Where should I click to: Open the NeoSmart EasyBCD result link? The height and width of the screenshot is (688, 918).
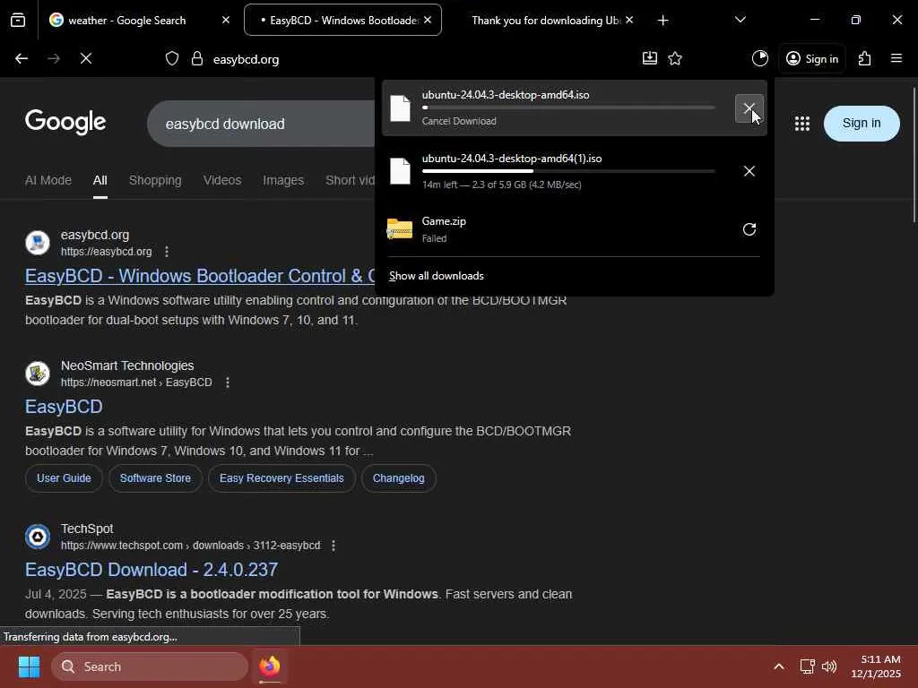(x=64, y=407)
